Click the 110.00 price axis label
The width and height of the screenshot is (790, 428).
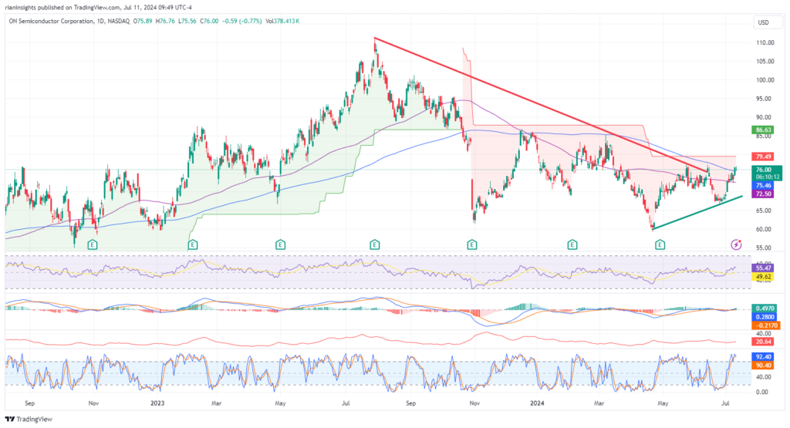[x=765, y=43]
